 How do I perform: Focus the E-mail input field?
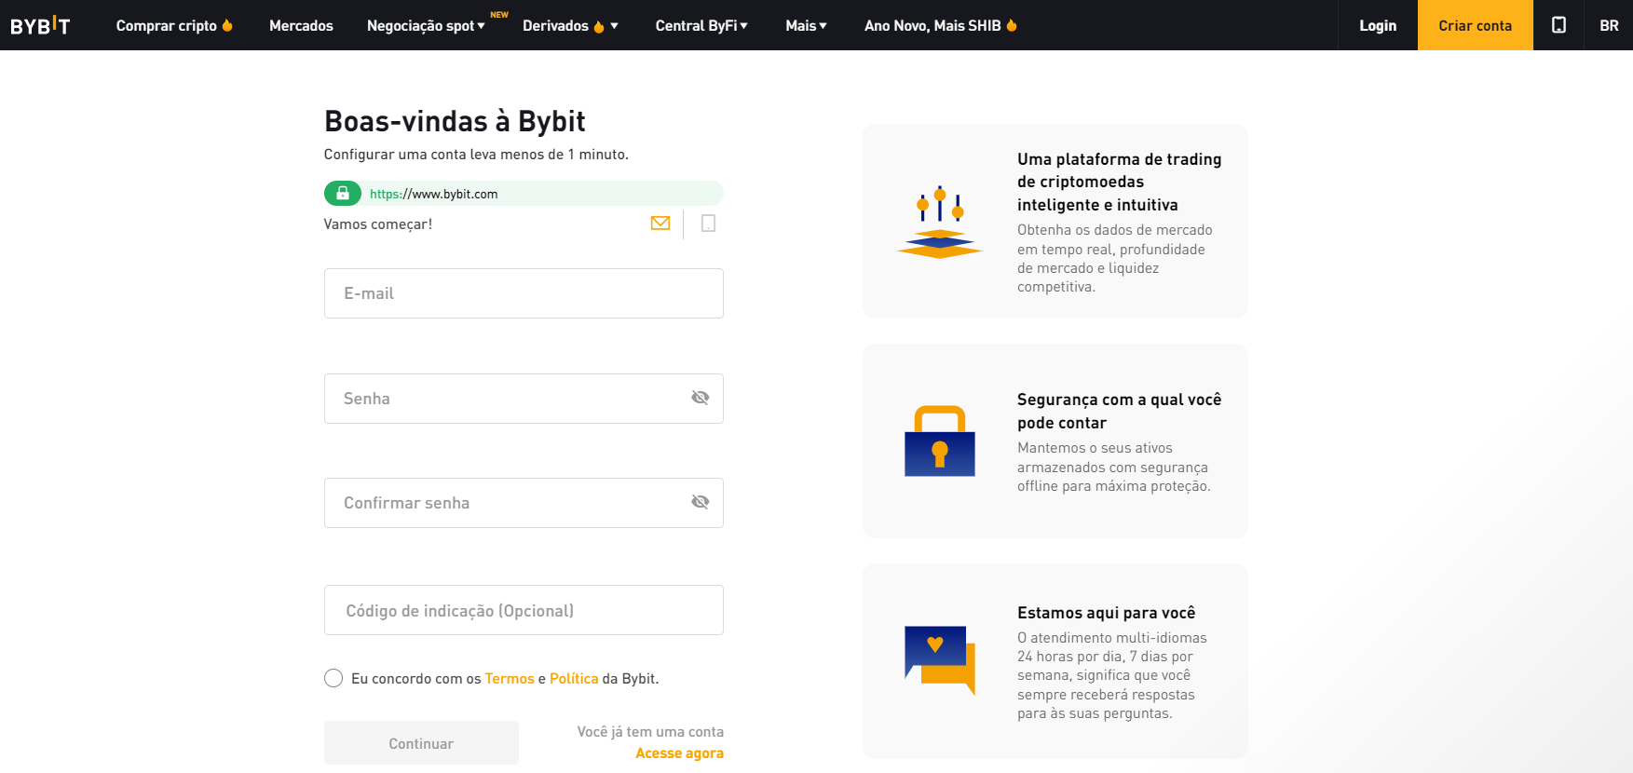pos(524,293)
